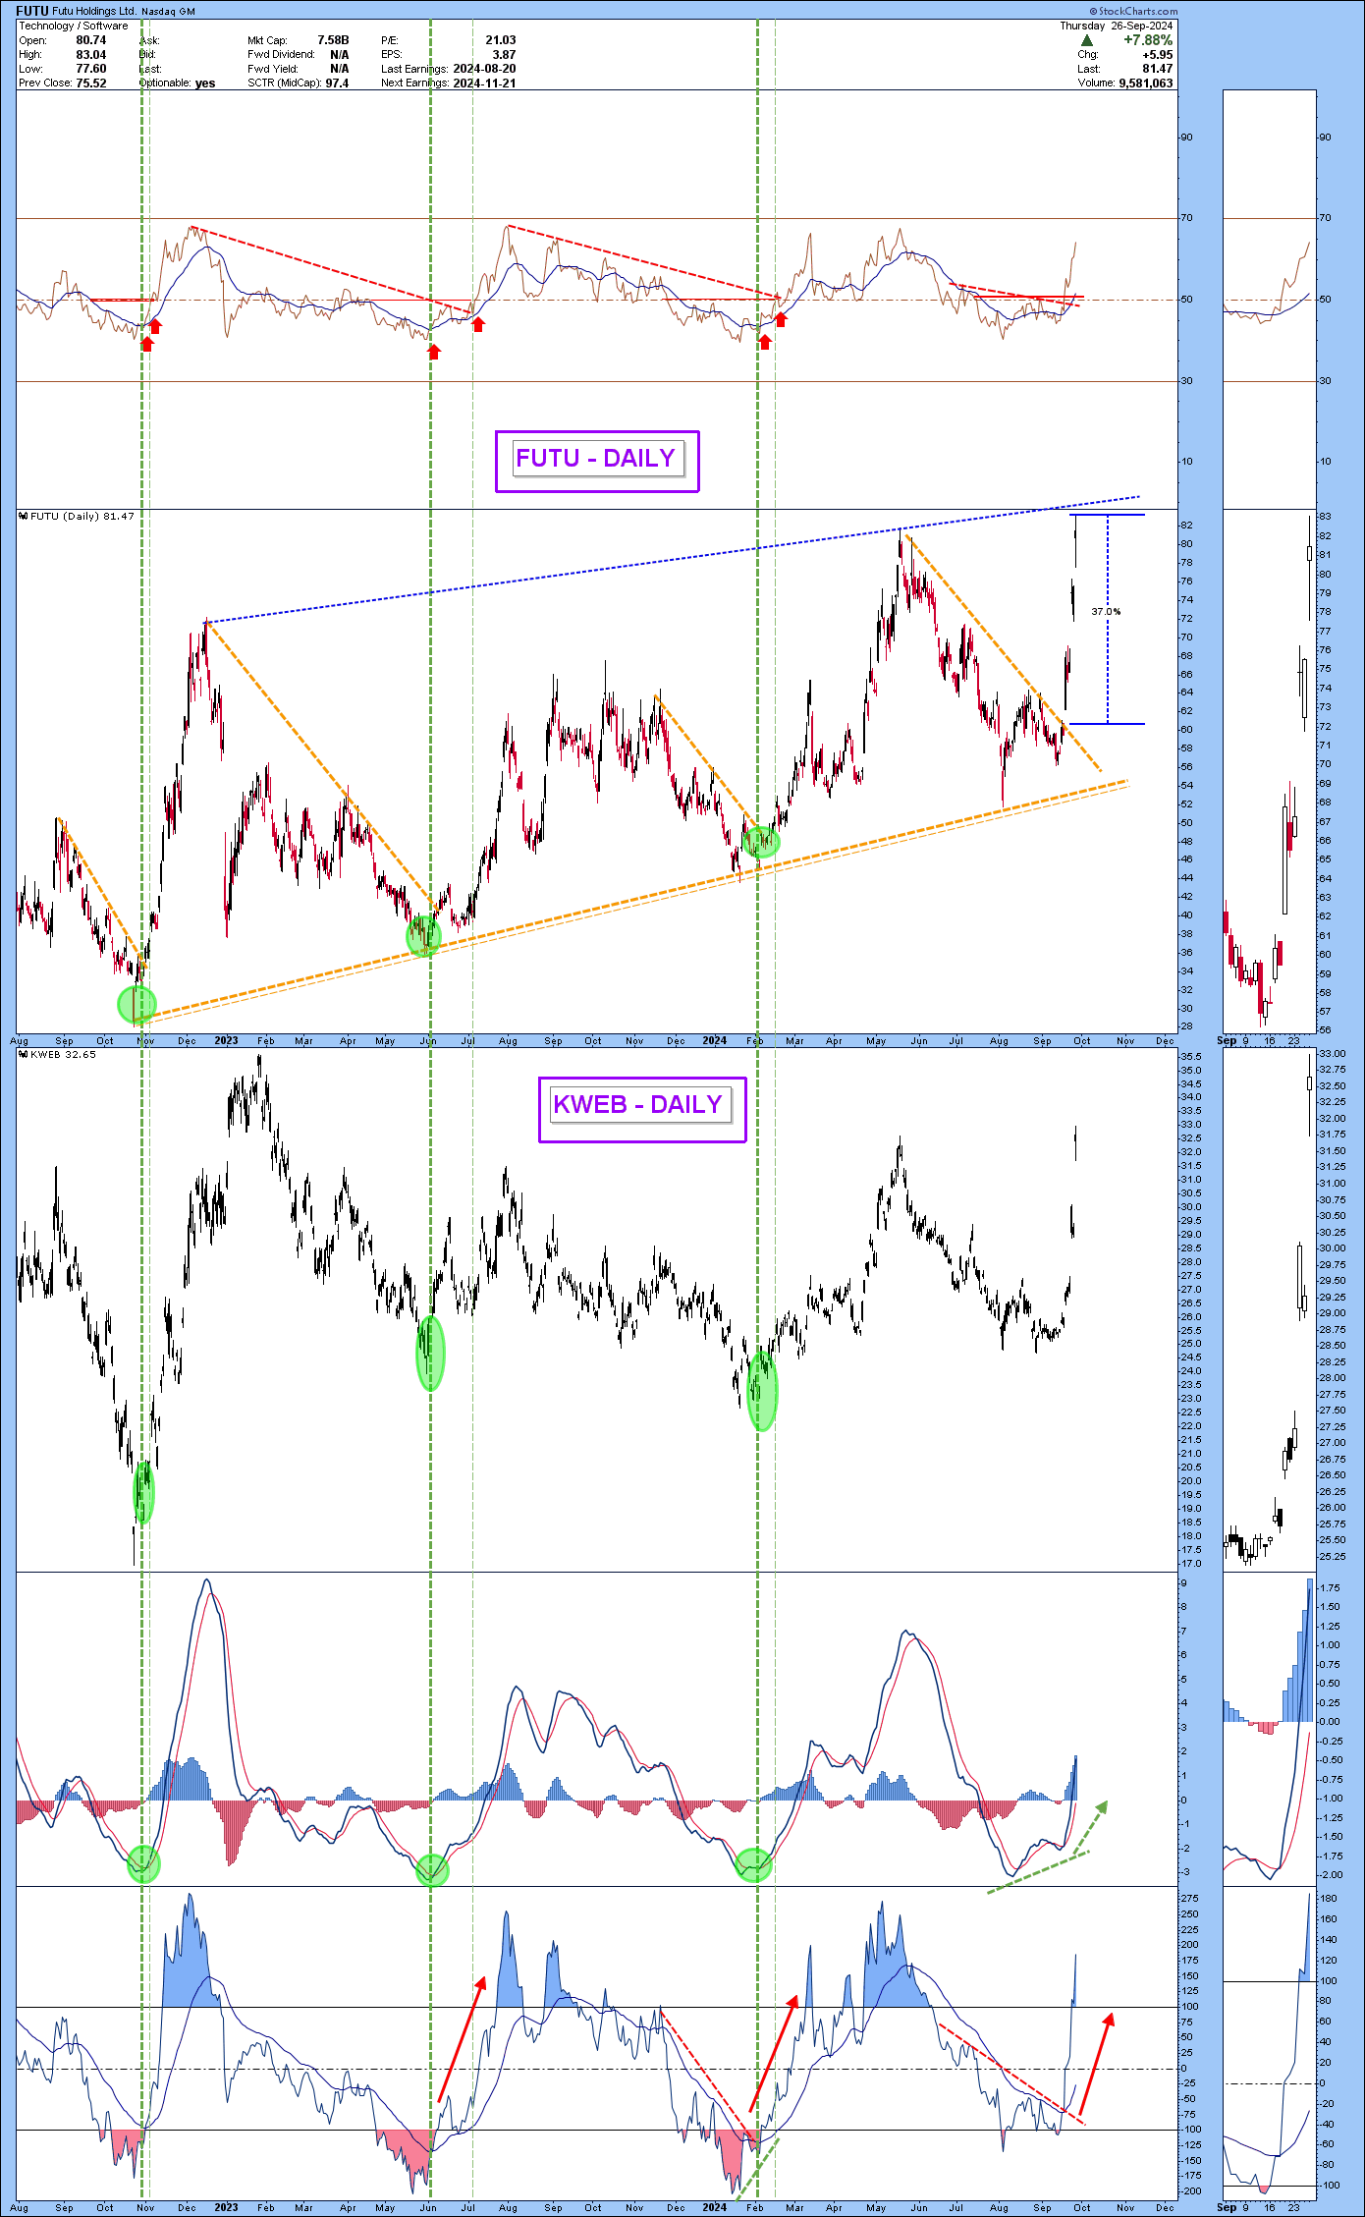1365x2217 pixels.
Task: Click the SCTR (MidCap) value 97.4
Action: (337, 83)
